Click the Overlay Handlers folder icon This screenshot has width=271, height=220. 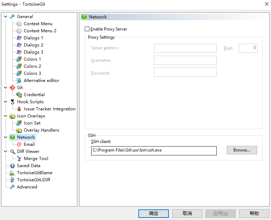pos(19,130)
